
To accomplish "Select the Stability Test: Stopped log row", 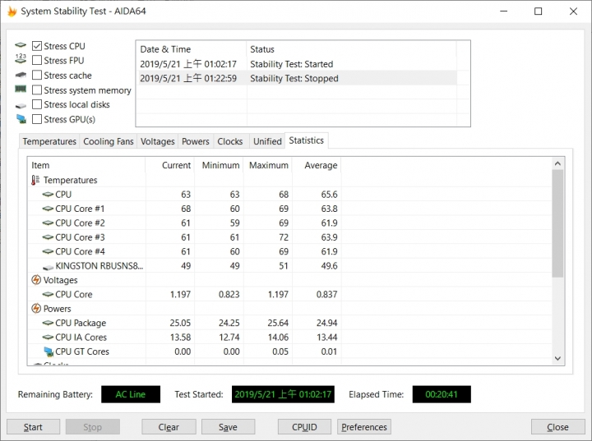I will (296, 79).
